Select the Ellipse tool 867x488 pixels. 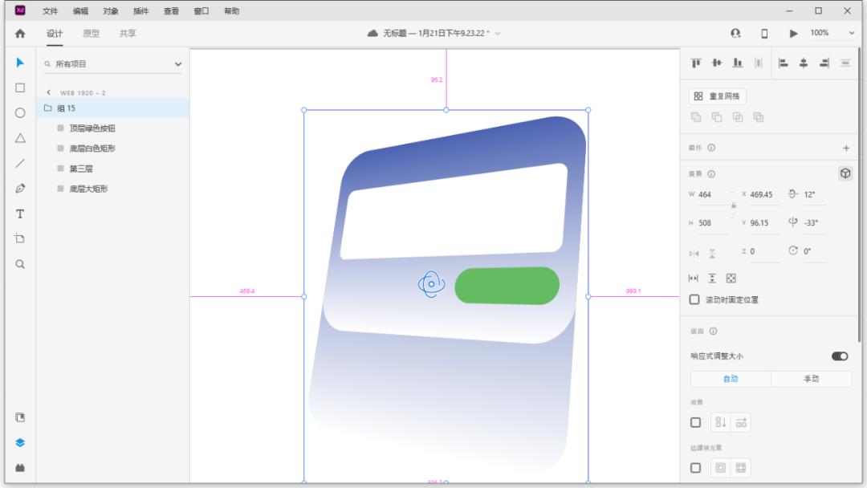20,113
